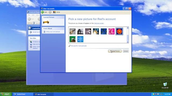Click the Forward arrow in User Accounts
Viewport: 172px width, 96px height.
tap(50, 12)
